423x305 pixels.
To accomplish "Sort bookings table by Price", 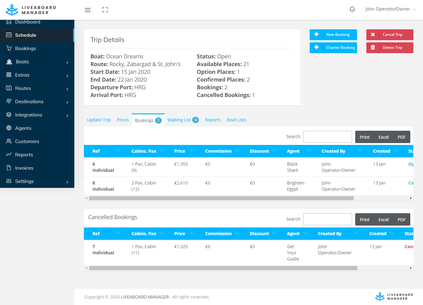I will tap(184, 151).
